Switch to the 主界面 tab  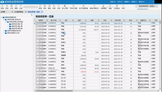pos(3,12)
